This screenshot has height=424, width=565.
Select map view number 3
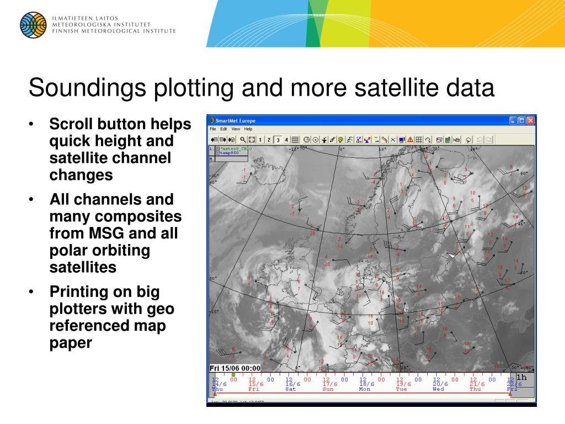[x=278, y=140]
